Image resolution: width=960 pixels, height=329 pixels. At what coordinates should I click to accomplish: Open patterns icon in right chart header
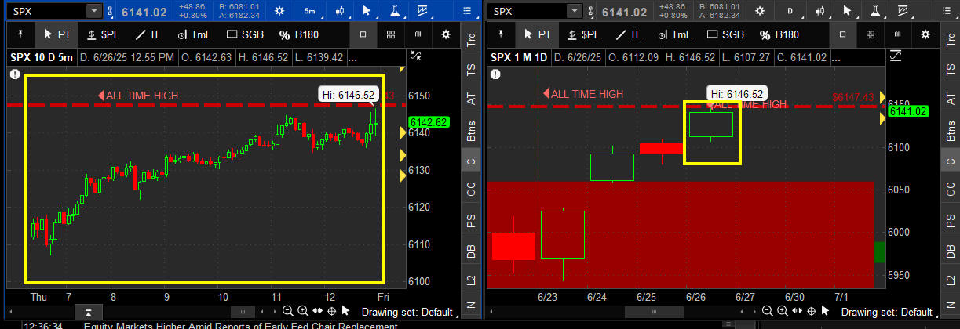point(903,11)
